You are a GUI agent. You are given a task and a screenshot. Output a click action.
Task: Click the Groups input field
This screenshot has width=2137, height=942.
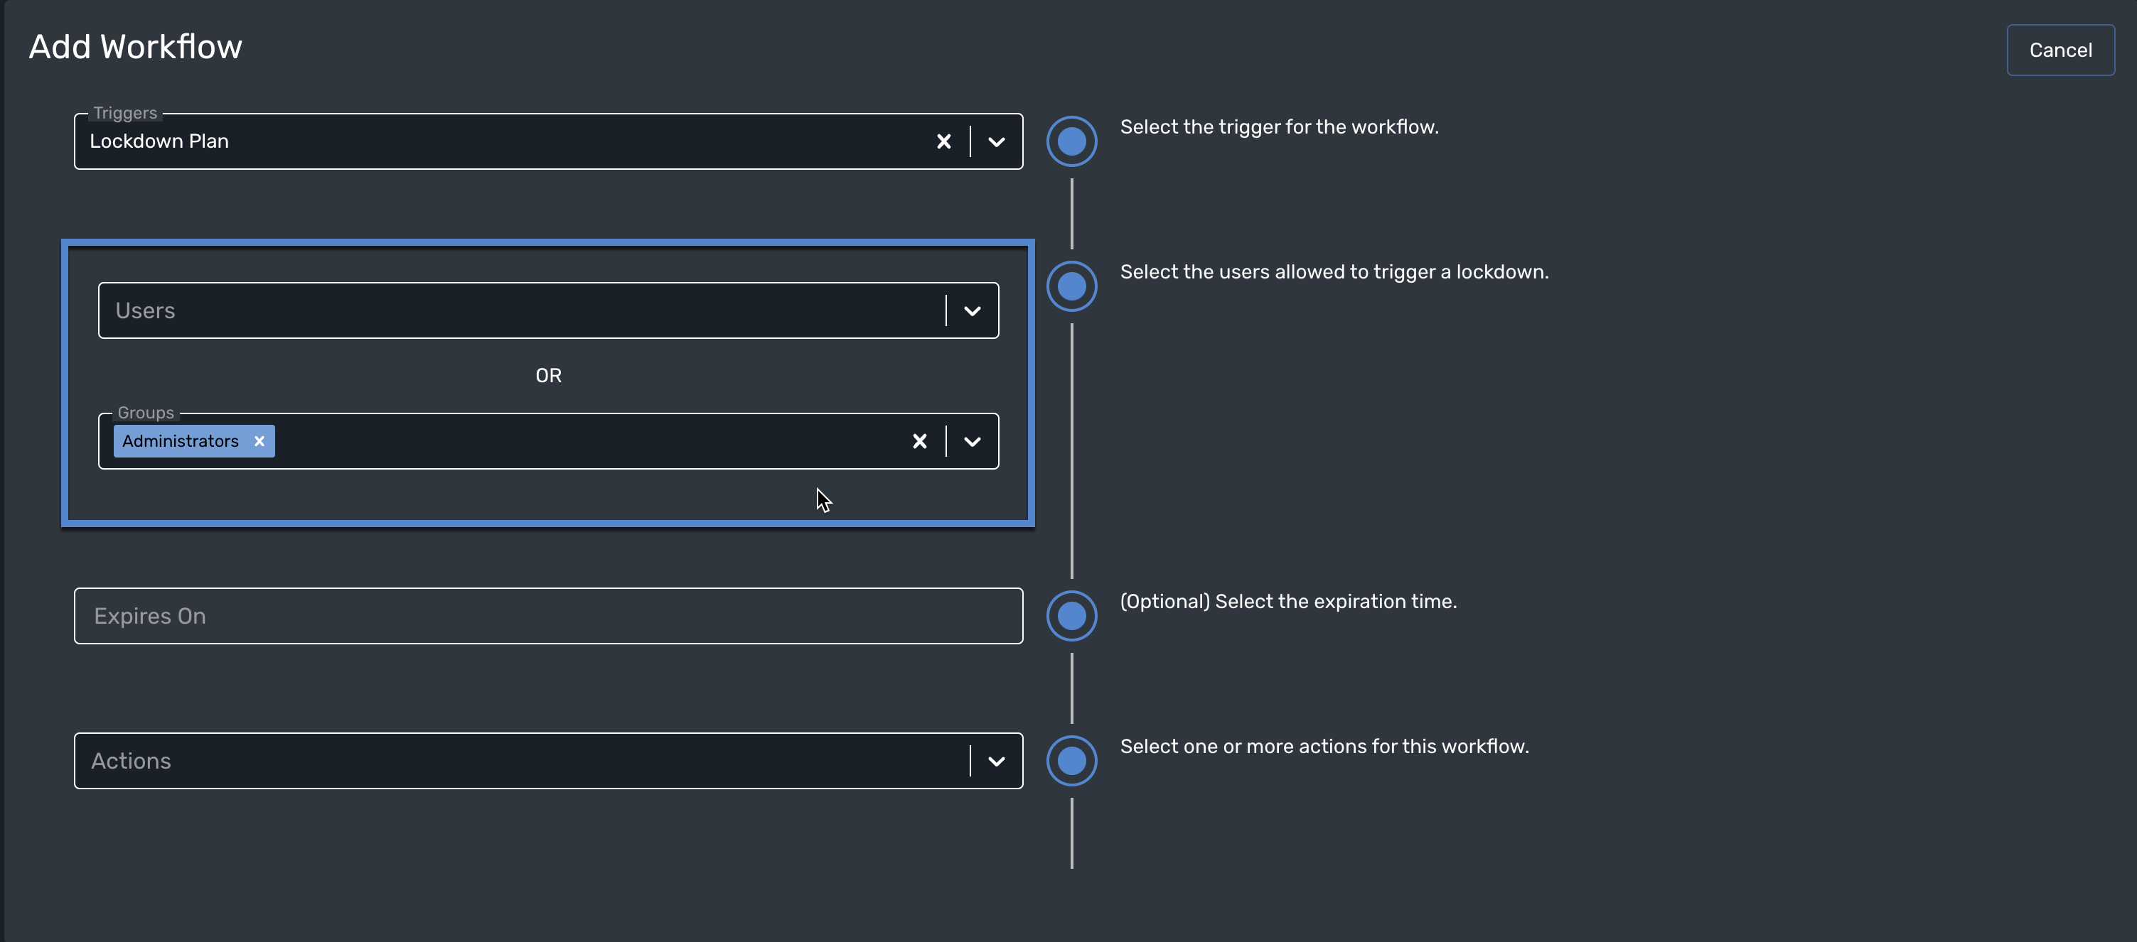coord(581,440)
